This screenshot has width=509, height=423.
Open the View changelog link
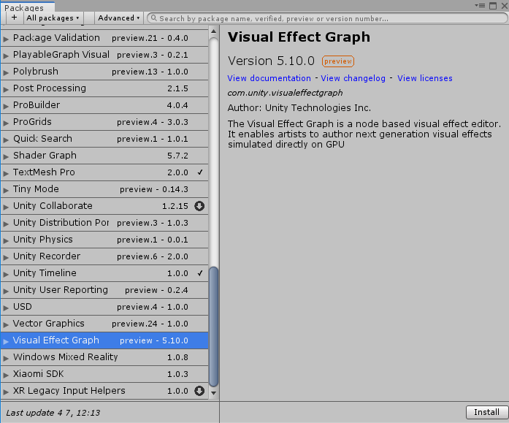[353, 78]
